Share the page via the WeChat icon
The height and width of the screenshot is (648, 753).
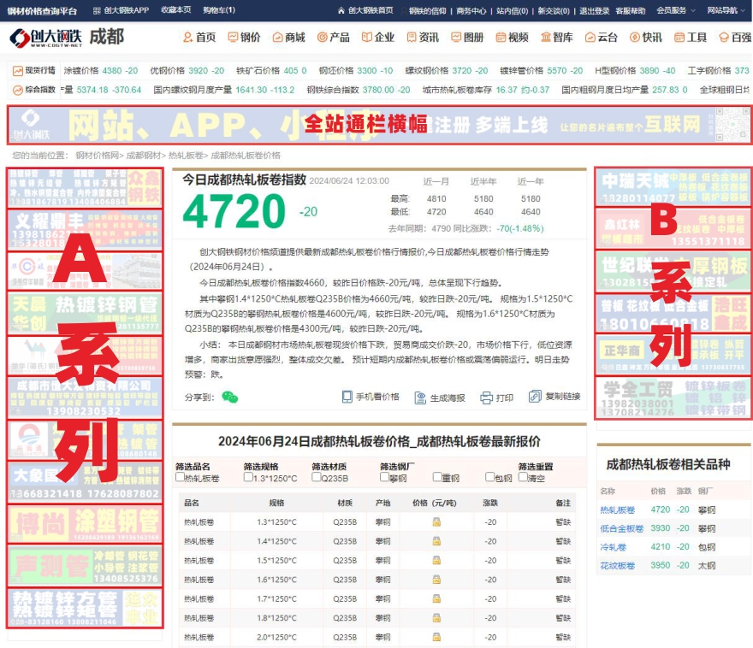(229, 397)
